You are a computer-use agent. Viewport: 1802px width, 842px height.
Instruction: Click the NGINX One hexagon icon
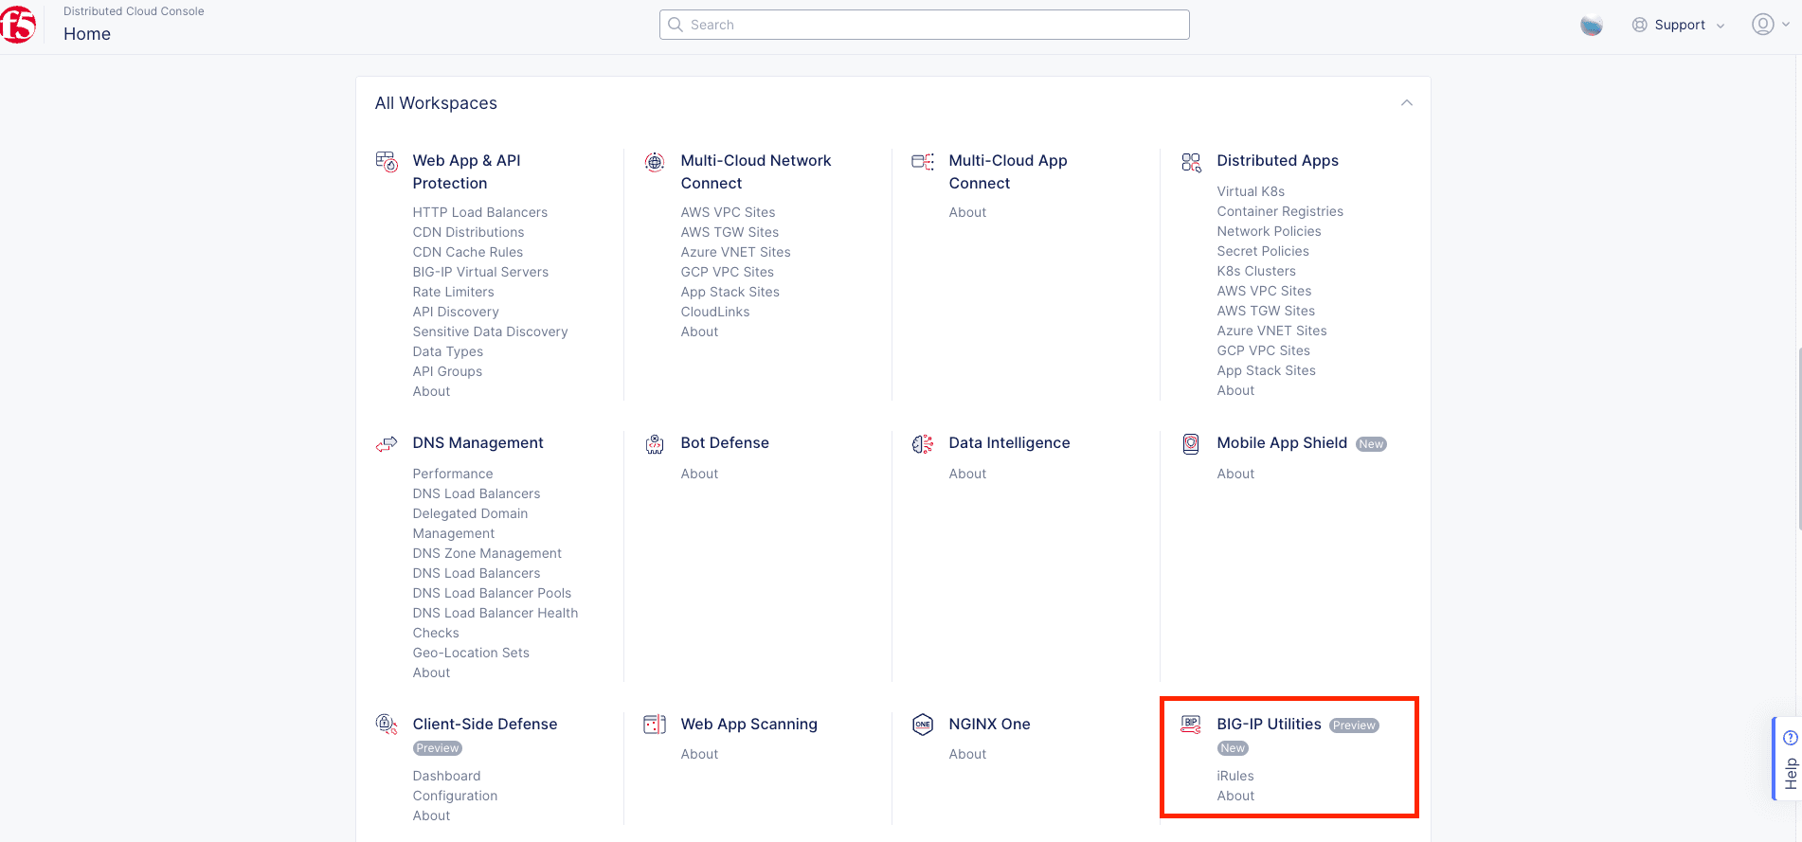923,725
